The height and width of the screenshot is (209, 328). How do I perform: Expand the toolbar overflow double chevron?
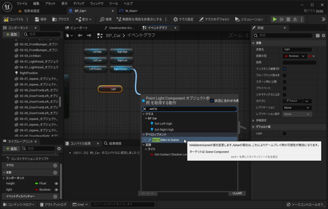pos(324,19)
